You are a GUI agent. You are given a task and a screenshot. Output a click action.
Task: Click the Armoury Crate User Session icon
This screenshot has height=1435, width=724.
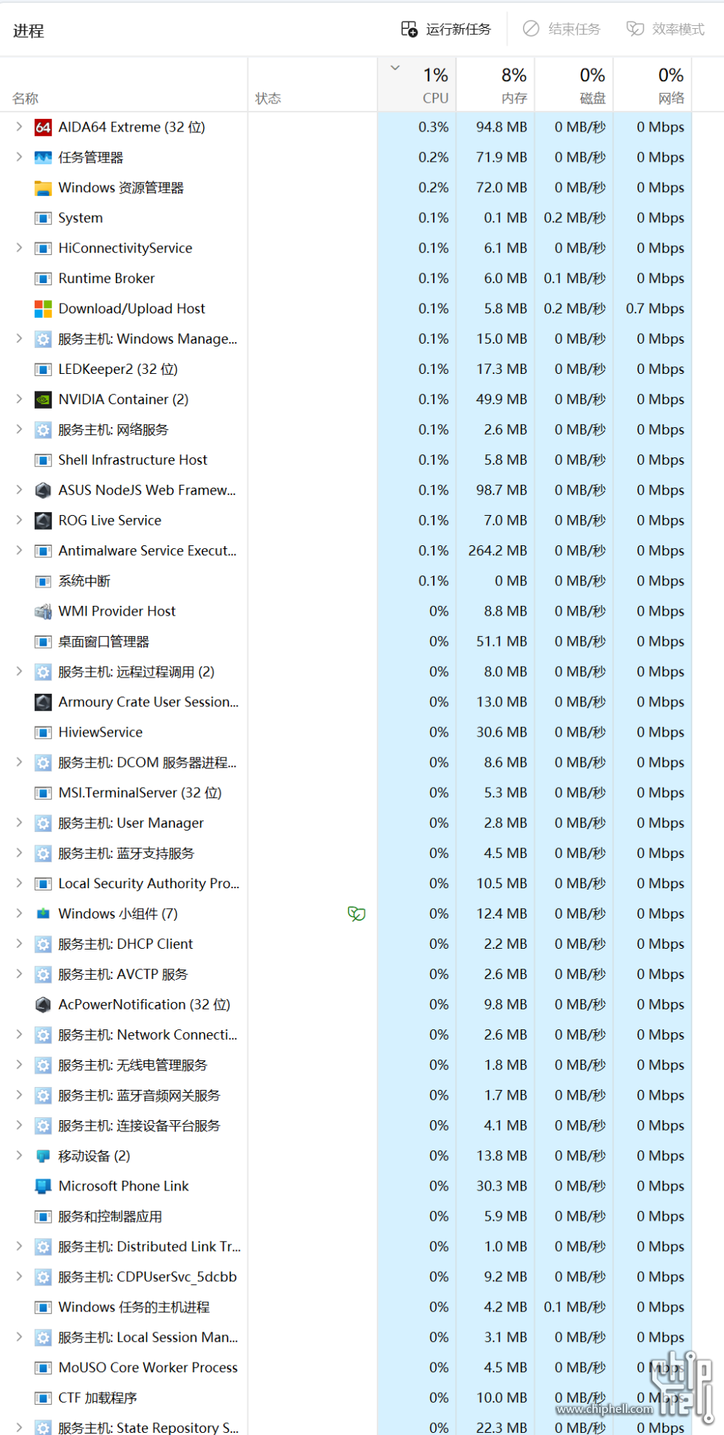[x=44, y=703]
